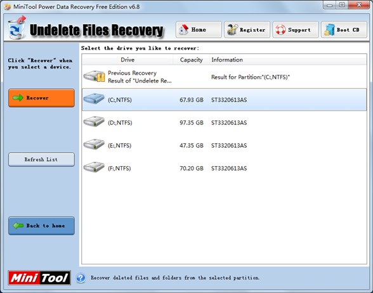373x293 pixels.
Task: Click the recycle bin Undelete icon
Action: tap(16, 28)
